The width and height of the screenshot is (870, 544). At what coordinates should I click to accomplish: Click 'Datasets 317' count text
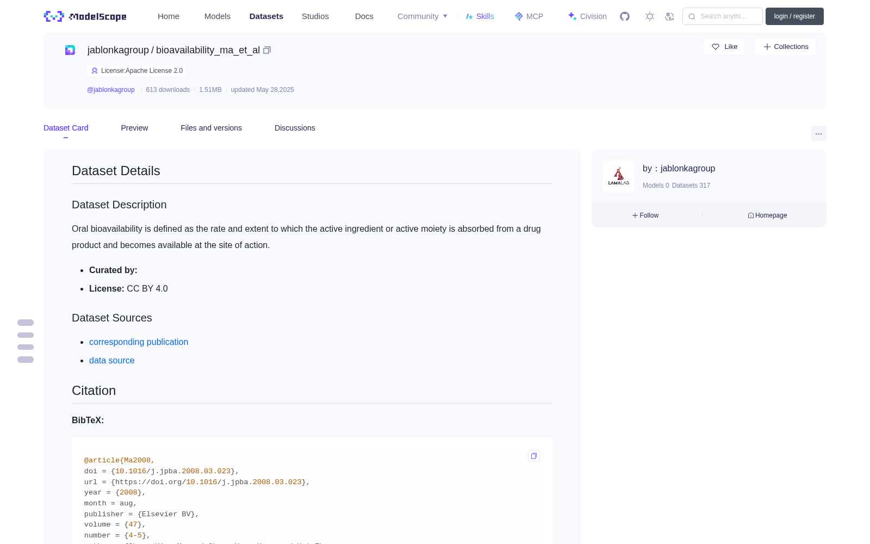click(691, 186)
